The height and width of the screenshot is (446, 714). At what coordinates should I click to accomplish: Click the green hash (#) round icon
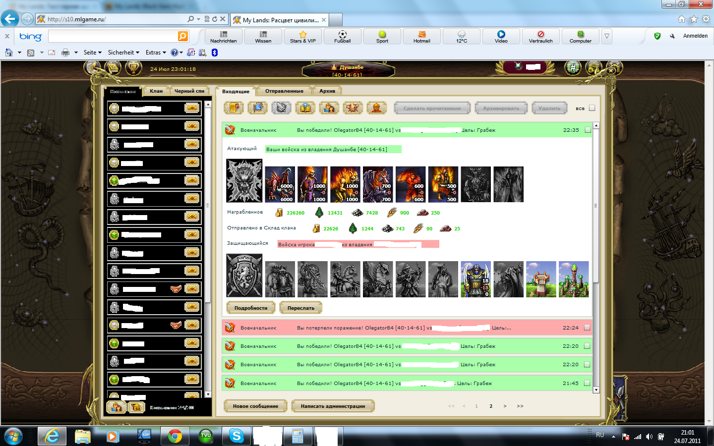coord(573,67)
